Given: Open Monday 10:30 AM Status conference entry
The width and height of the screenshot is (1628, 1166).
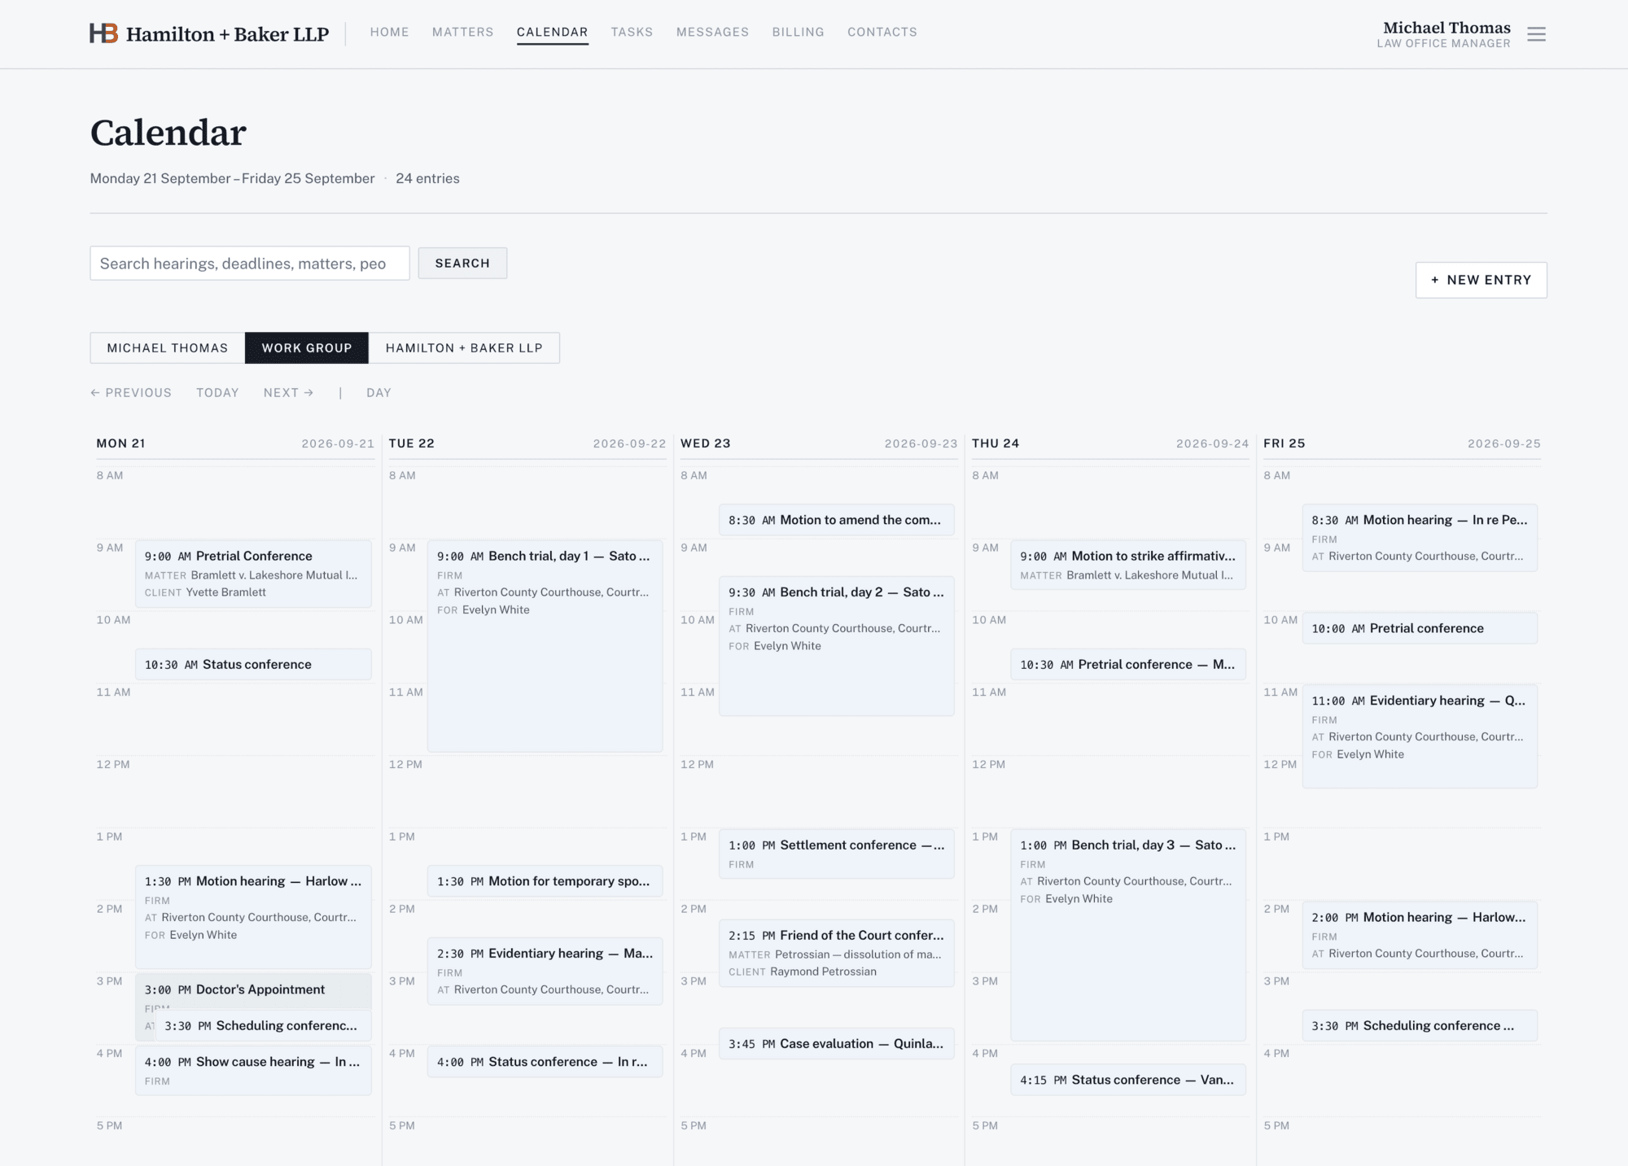Looking at the screenshot, I should click(253, 664).
